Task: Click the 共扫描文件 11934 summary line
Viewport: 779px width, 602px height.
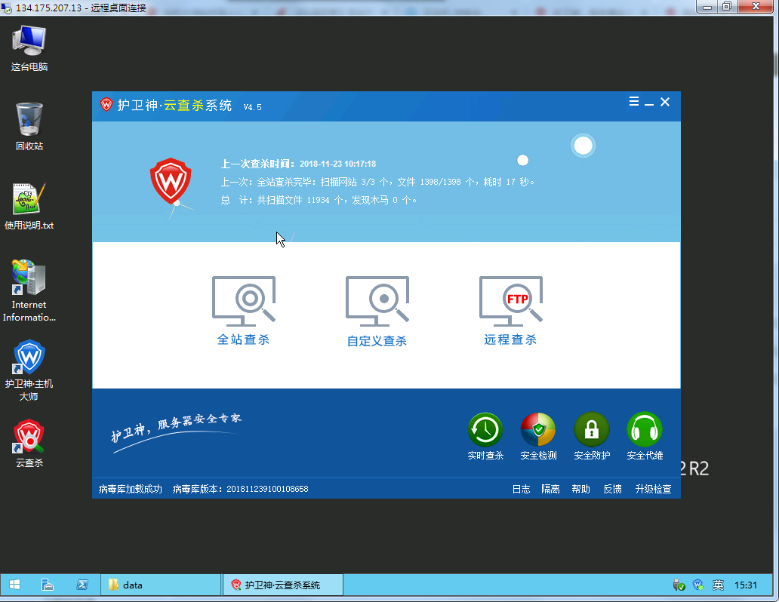Action: (x=319, y=200)
